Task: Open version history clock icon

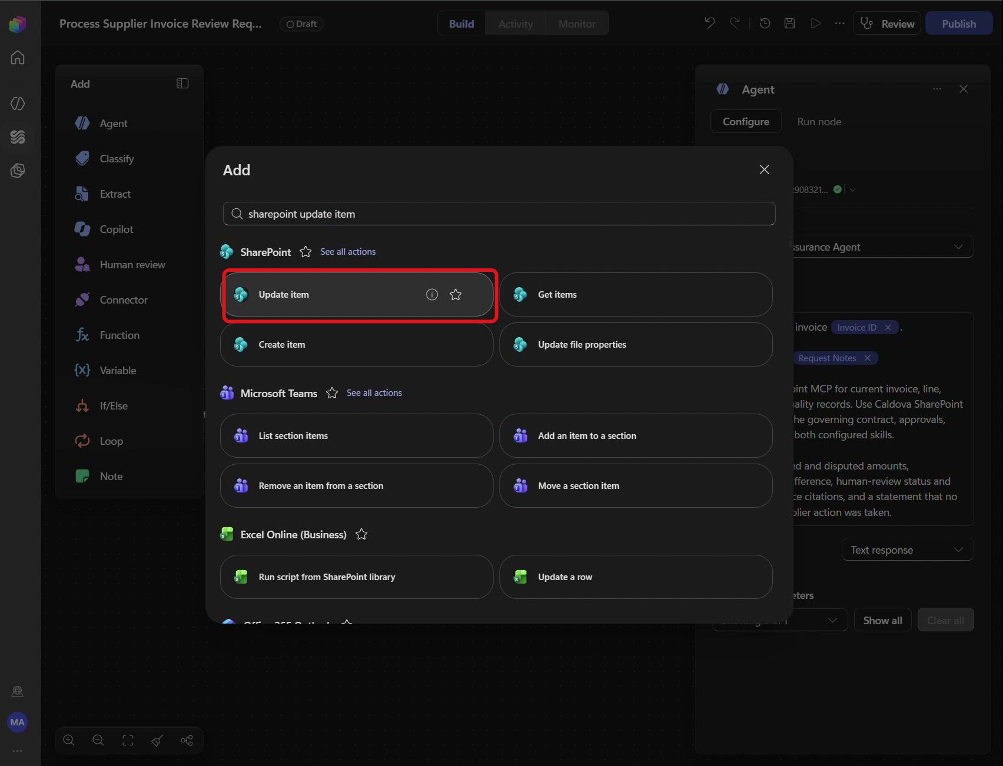Action: (765, 24)
